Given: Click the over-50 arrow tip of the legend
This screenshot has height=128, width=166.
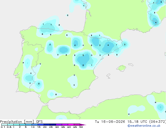Looking at the screenshot, I should click(83, 125).
